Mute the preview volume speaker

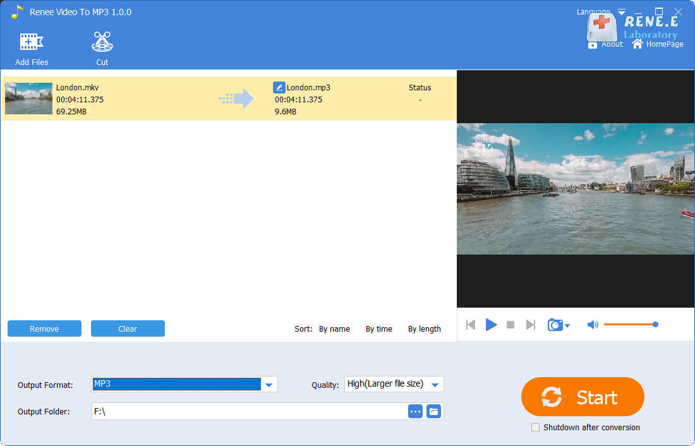(x=592, y=325)
